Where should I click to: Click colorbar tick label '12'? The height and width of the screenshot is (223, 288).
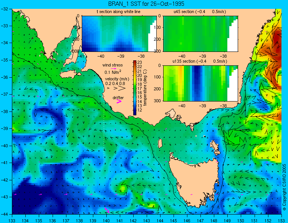[x=140, y=110]
